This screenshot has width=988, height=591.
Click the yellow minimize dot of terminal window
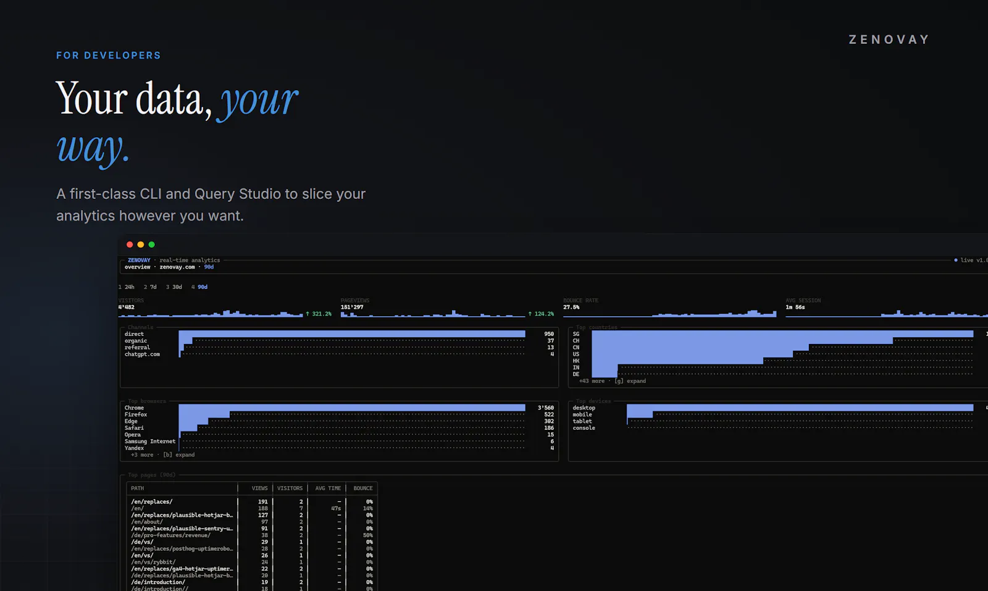pyautogui.click(x=141, y=245)
